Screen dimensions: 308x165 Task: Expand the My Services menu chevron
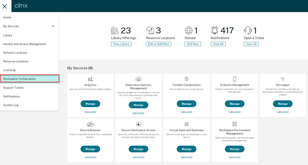(53, 26)
